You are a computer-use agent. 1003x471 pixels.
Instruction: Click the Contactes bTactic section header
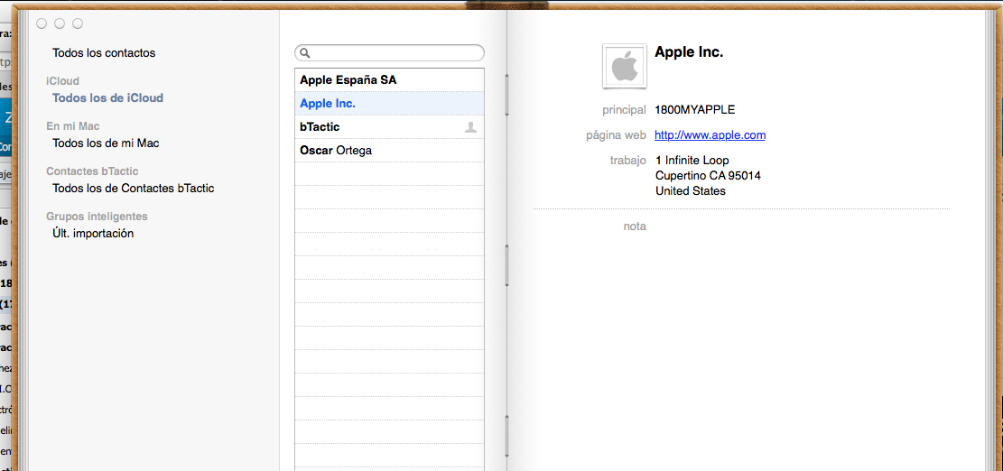[92, 171]
